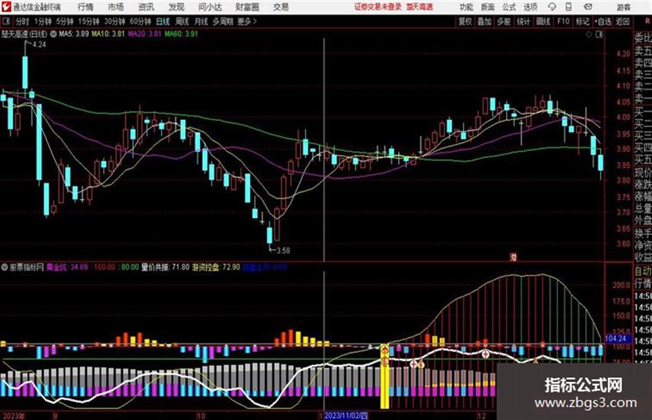Switch to the 周线 weekly tab
Image resolution: width=652 pixels, height=420 pixels.
click(x=182, y=21)
